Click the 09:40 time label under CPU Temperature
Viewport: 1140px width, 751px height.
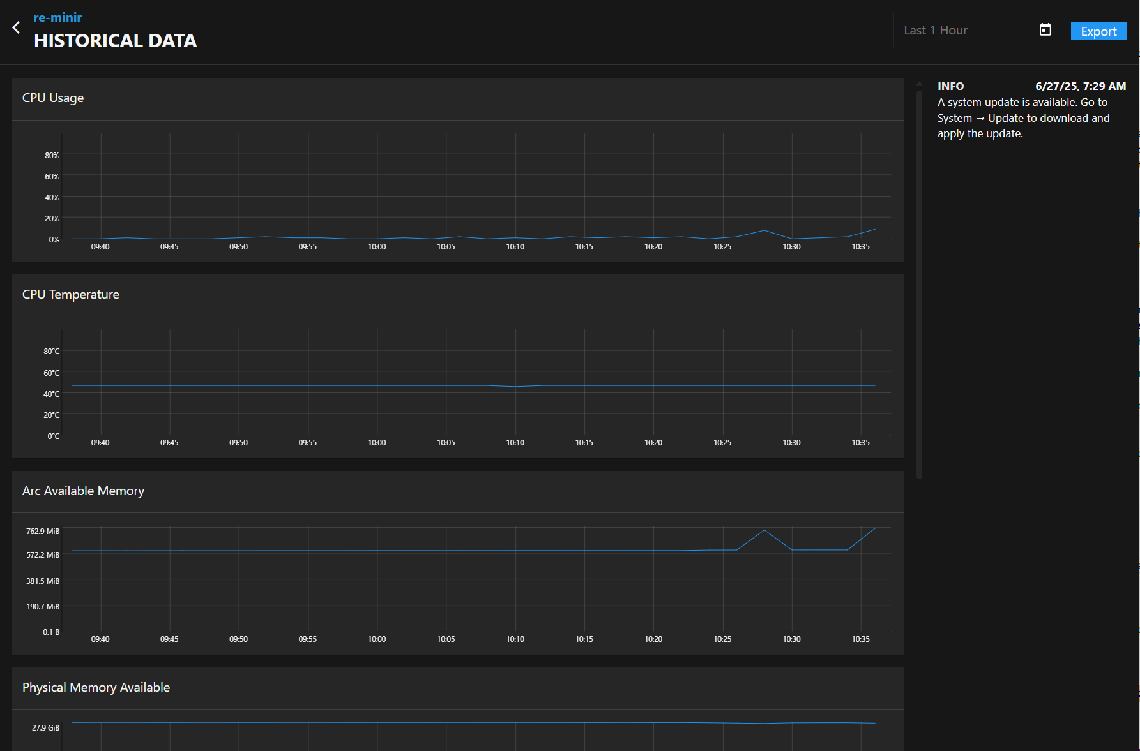(x=100, y=443)
